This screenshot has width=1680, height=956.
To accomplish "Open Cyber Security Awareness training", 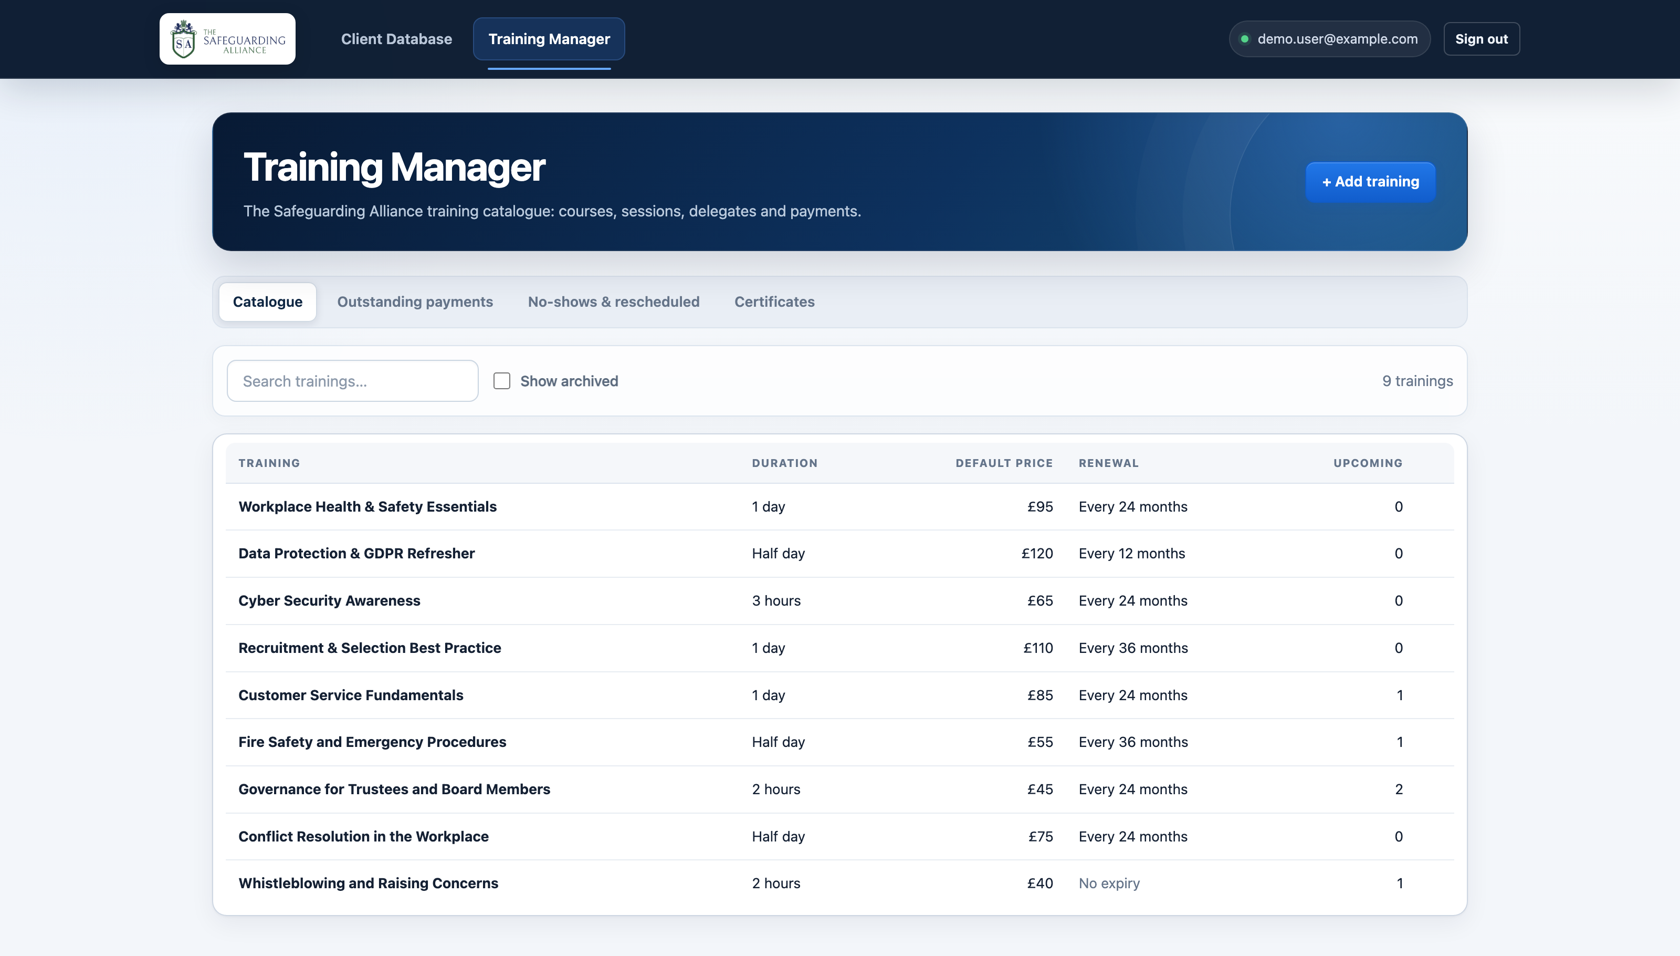I will [330, 601].
